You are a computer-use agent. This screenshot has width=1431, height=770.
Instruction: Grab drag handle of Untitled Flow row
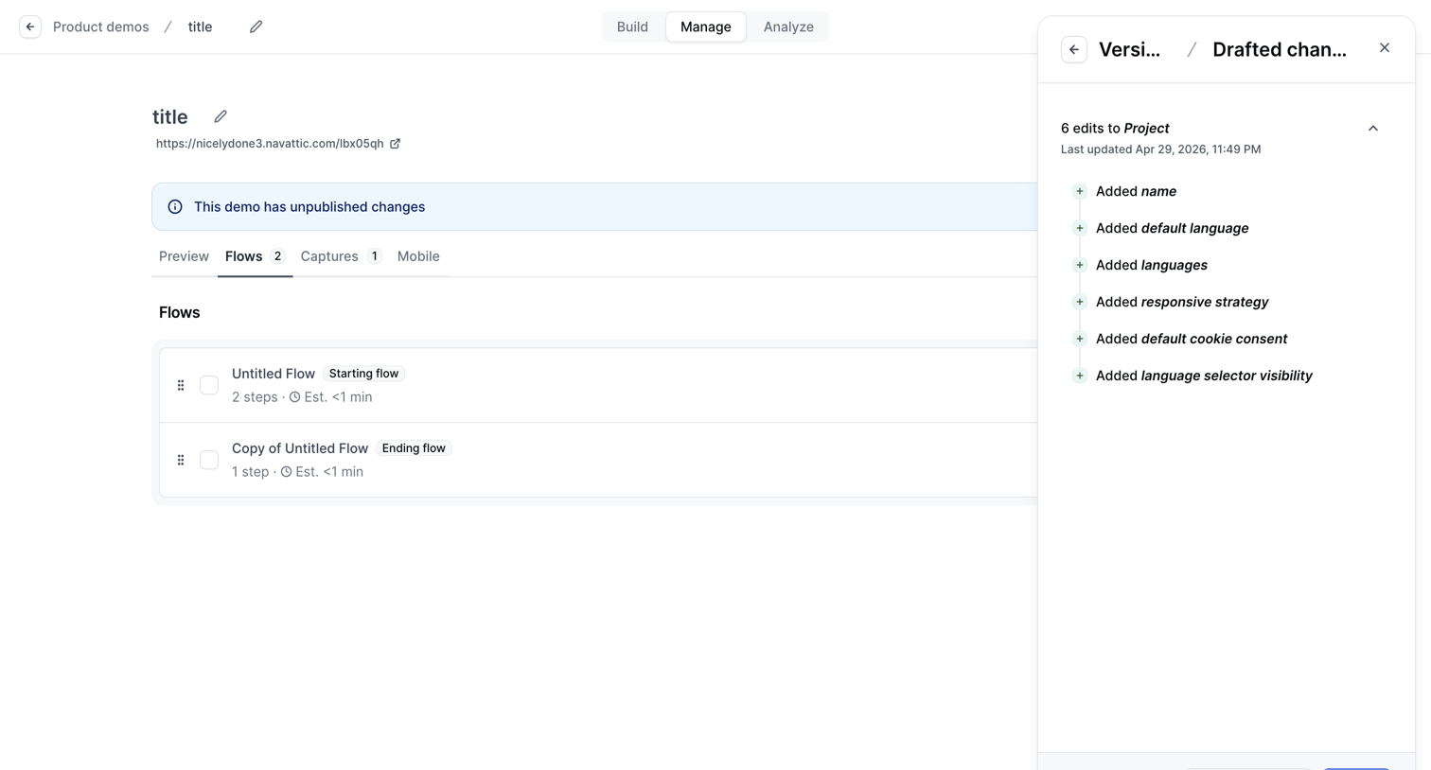pyautogui.click(x=181, y=385)
